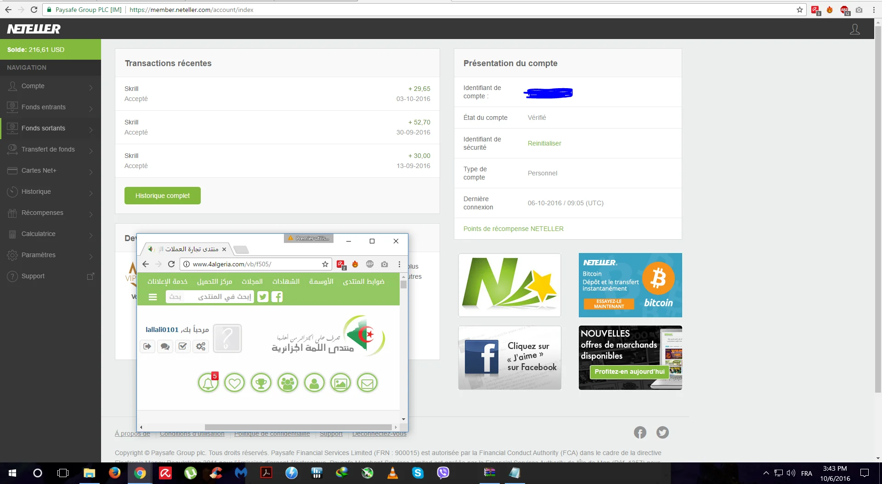882x484 pixels.
Task: Open the forum gallery image icon
Action: click(340, 383)
